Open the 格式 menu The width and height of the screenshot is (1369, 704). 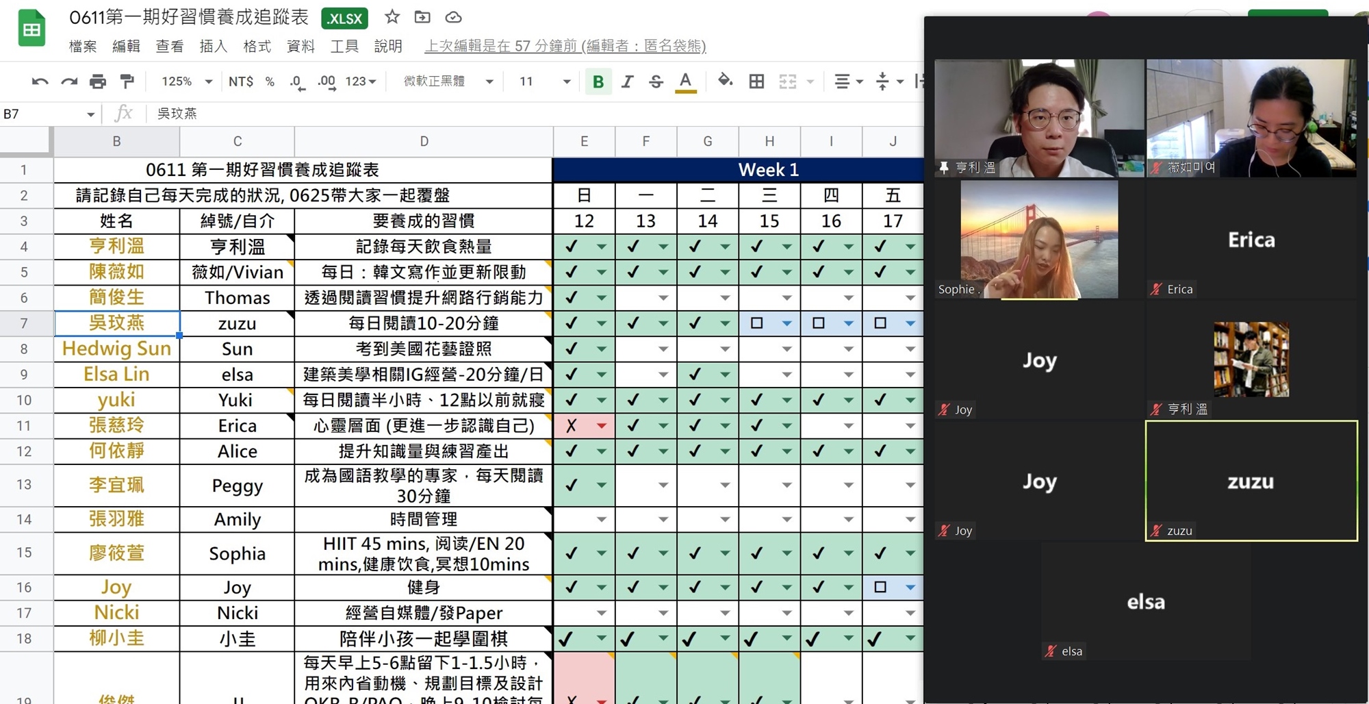(257, 46)
